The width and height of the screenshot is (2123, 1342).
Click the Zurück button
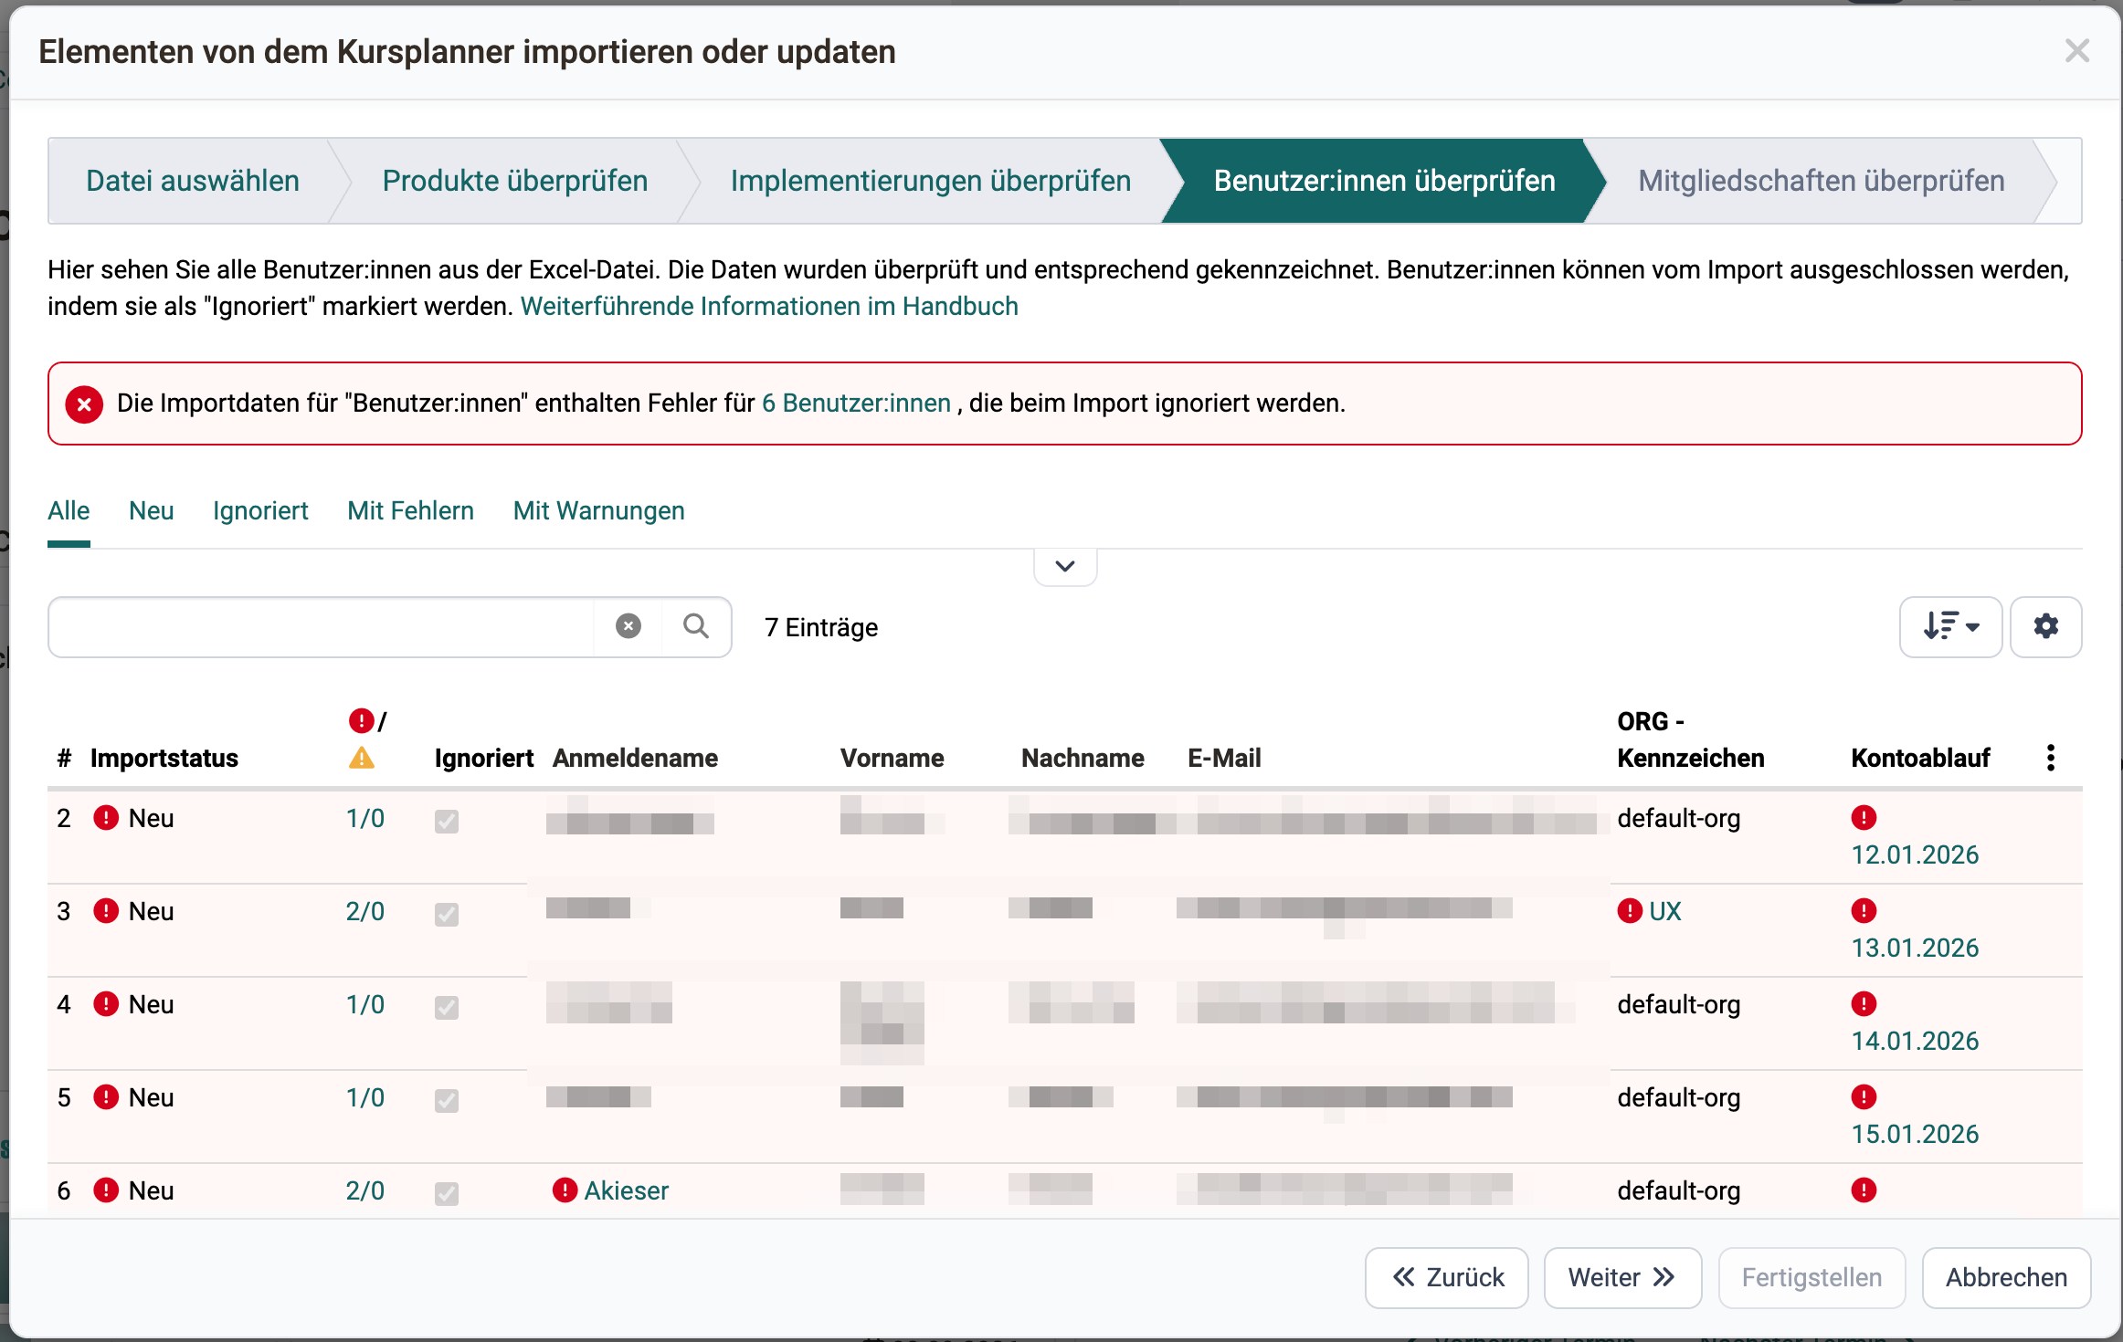click(1447, 1278)
